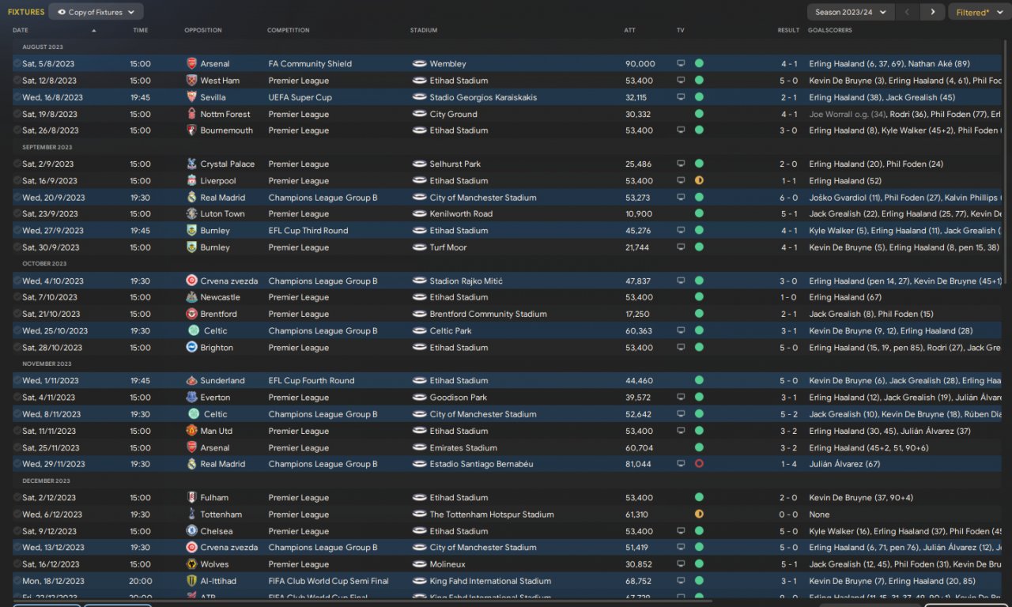Click the Arsenal badge in the Community Shield row
Screen dimensions: 1012x607
pos(191,64)
